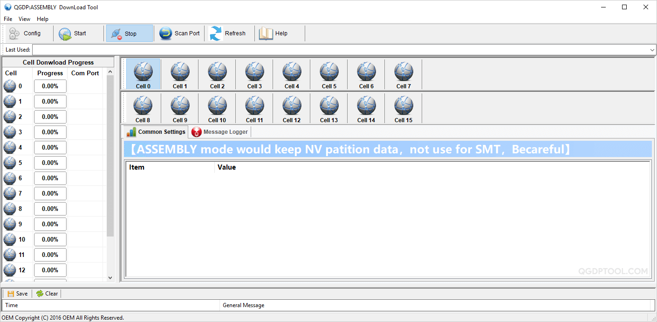Screen dimensions: 657x322
Task: Click the cell list scrollbar thumb
Action: coord(110,156)
